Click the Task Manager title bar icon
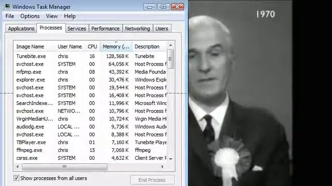 click(x=7, y=6)
